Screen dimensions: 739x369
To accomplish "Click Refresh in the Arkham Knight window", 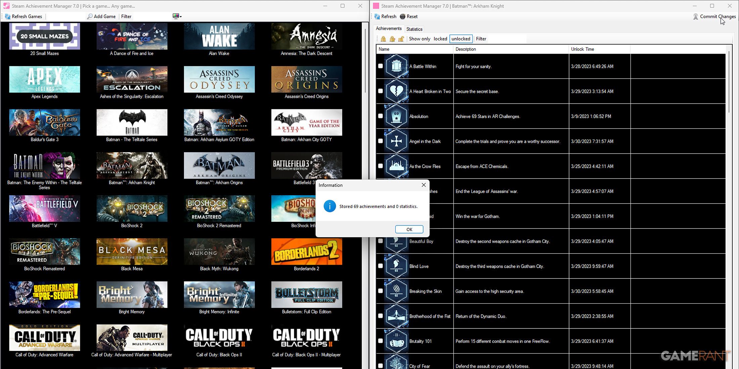I will tap(385, 16).
